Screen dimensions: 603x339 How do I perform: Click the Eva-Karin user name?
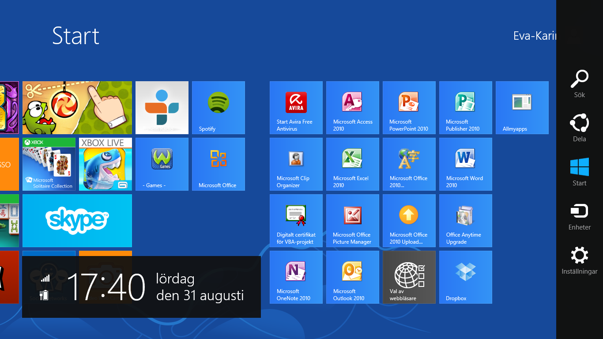coord(535,36)
